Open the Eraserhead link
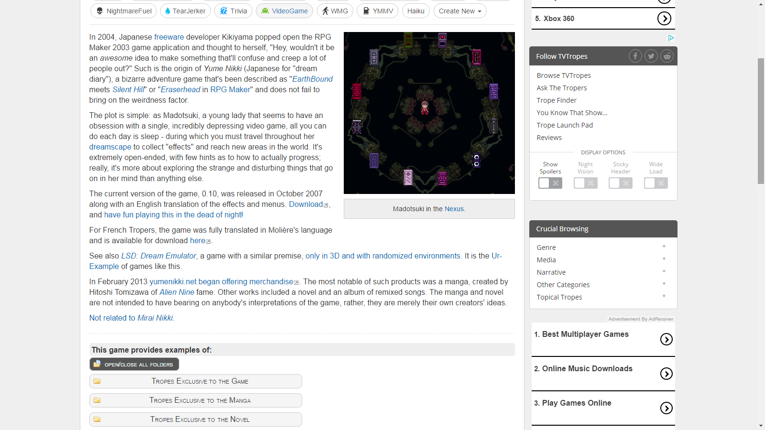The width and height of the screenshot is (765, 430). tap(181, 89)
